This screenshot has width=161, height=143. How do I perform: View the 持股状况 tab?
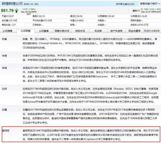coord(80,31)
